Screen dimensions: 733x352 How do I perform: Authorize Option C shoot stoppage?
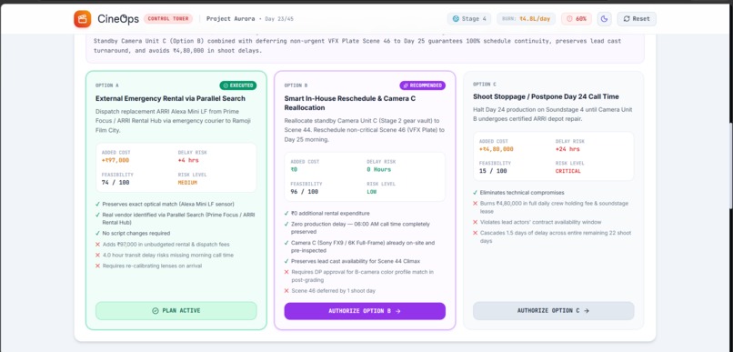point(554,310)
